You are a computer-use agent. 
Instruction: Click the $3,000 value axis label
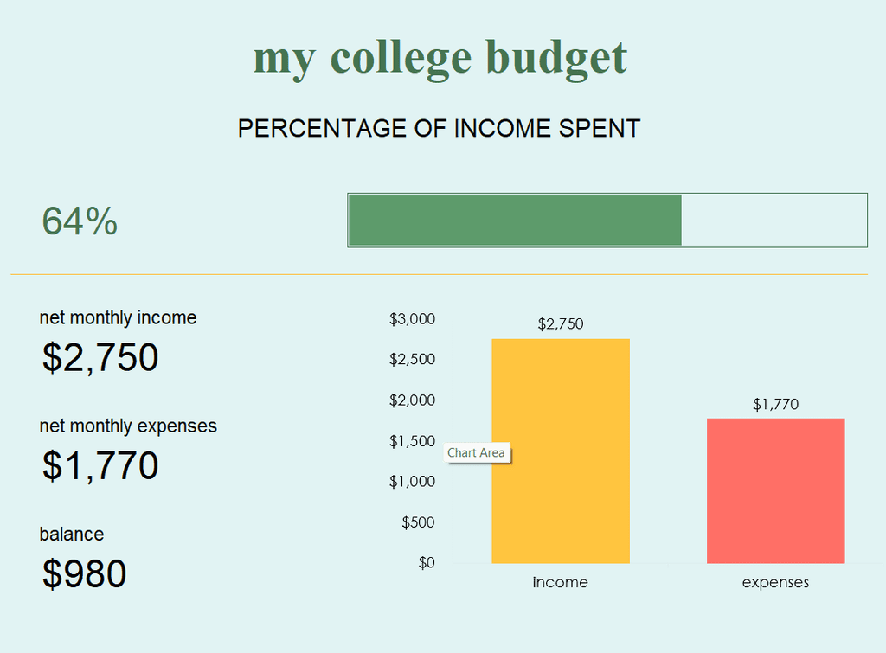[x=413, y=318]
